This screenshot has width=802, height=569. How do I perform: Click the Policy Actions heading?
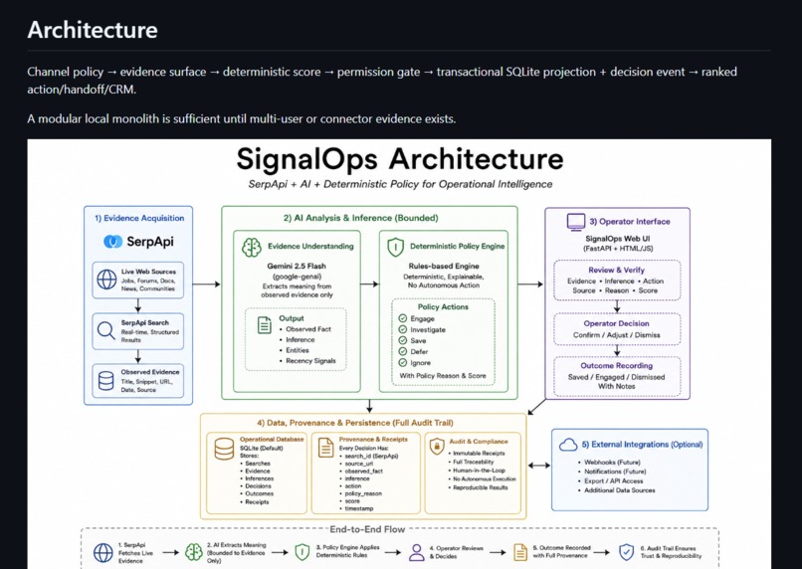[x=443, y=307]
